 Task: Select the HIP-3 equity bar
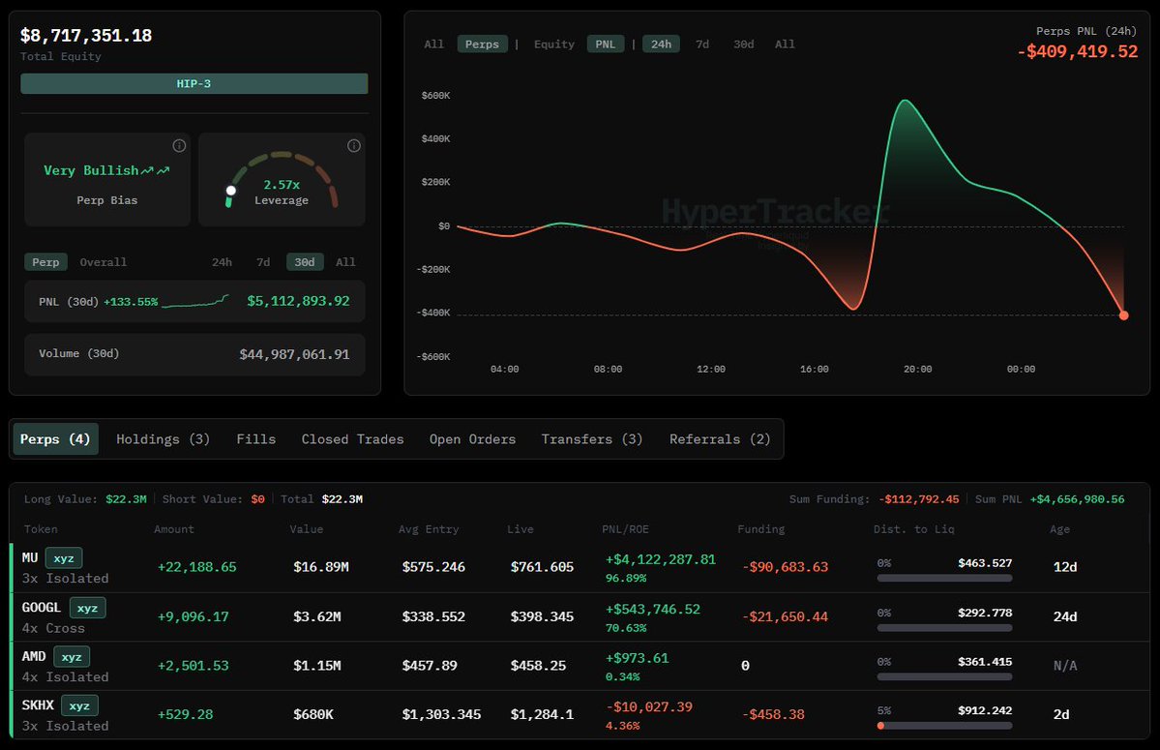(x=193, y=83)
